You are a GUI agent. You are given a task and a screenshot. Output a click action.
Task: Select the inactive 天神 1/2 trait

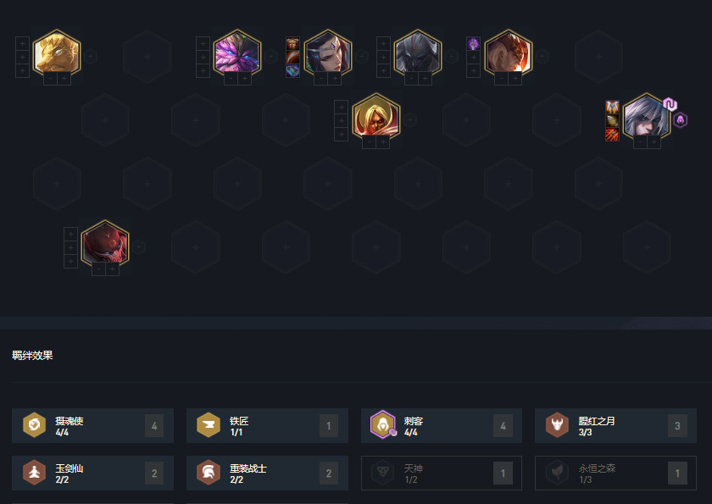442,474
